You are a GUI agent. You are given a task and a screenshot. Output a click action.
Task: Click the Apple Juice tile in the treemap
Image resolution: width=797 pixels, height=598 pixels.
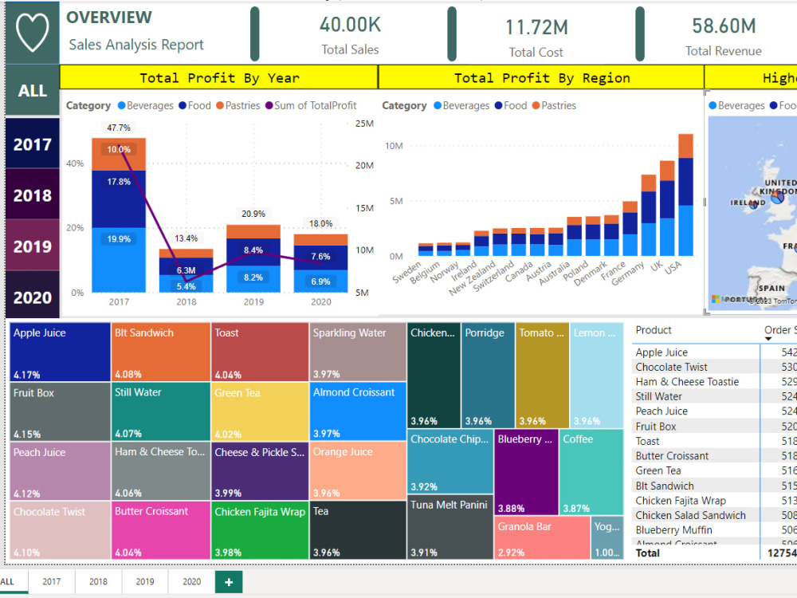click(59, 351)
